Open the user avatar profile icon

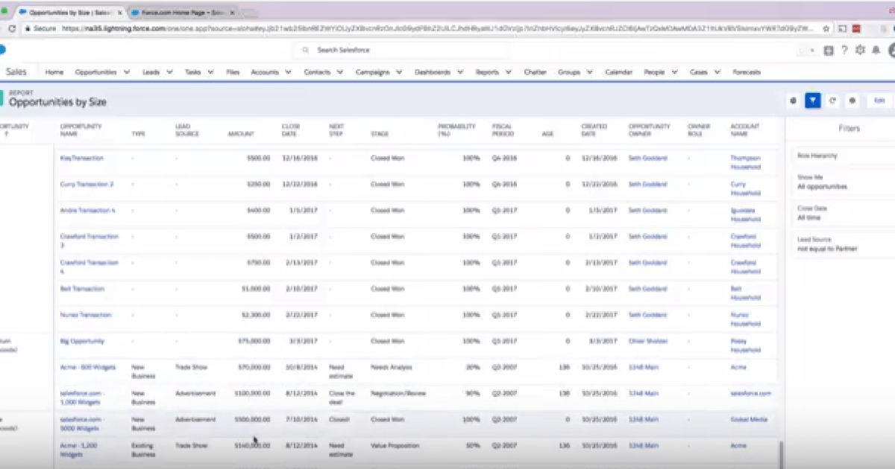[891, 50]
